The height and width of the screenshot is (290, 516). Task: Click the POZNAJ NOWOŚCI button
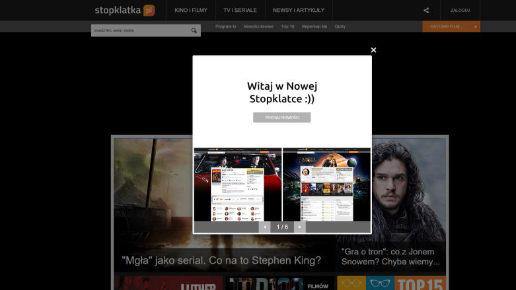point(281,117)
